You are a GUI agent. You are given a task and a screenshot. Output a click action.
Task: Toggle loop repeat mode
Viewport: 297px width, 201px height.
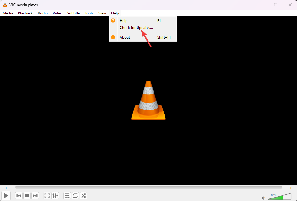pyautogui.click(x=75, y=196)
